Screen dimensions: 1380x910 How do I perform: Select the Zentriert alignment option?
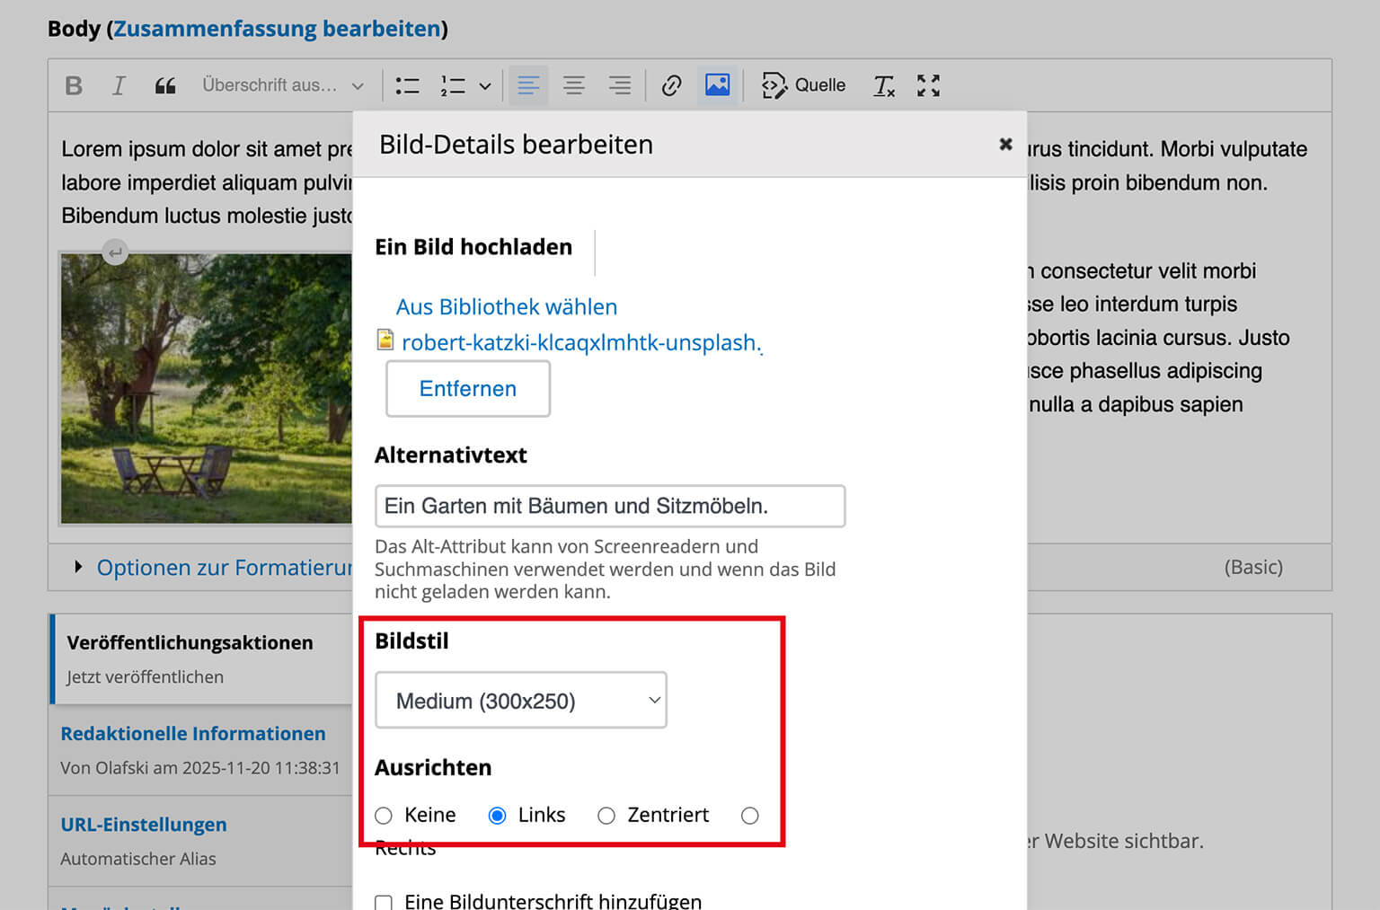point(606,815)
